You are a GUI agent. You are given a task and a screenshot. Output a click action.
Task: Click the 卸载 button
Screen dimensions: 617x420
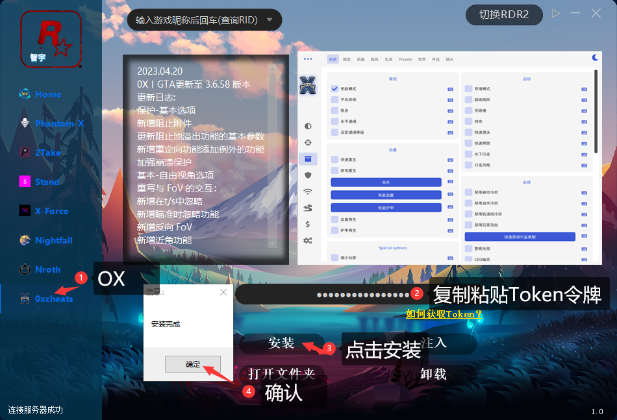(x=433, y=374)
